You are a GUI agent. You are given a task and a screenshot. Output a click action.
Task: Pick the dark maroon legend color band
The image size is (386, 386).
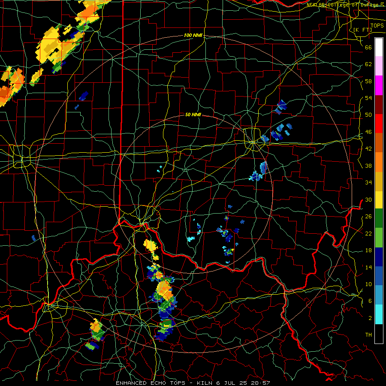[x=379, y=104]
